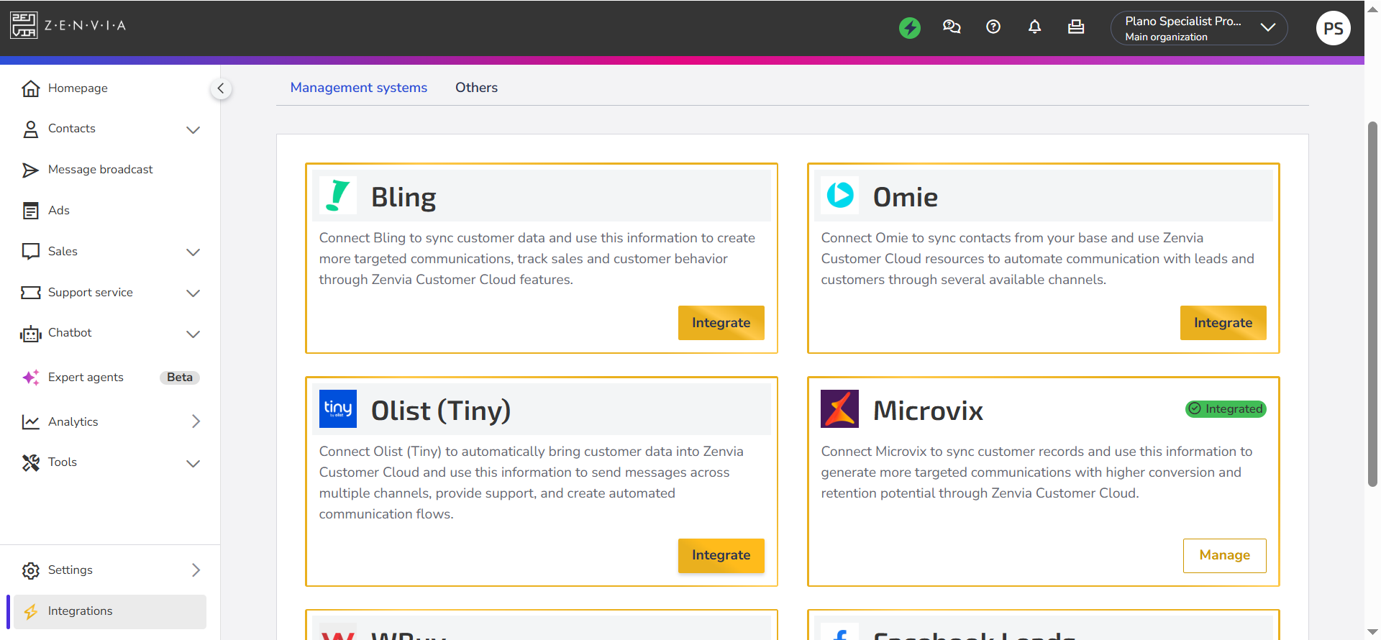Click the Beta badge beside Expert agents
1381x640 pixels.
click(x=180, y=378)
